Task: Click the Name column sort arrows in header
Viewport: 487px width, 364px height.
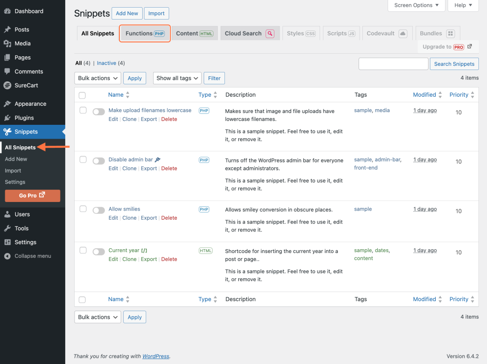Action: 127,95
